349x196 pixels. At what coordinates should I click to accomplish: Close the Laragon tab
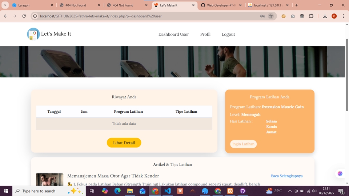(52, 5)
